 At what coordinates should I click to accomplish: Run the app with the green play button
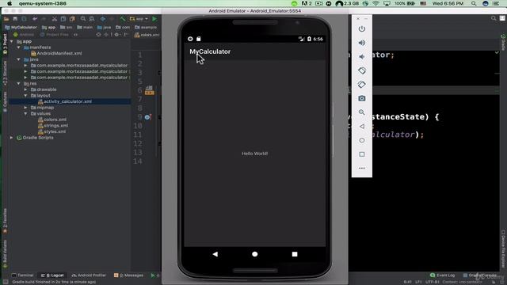click(154, 19)
